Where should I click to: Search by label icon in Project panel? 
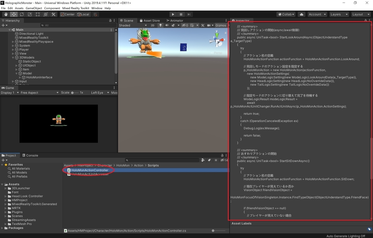(x=210, y=160)
